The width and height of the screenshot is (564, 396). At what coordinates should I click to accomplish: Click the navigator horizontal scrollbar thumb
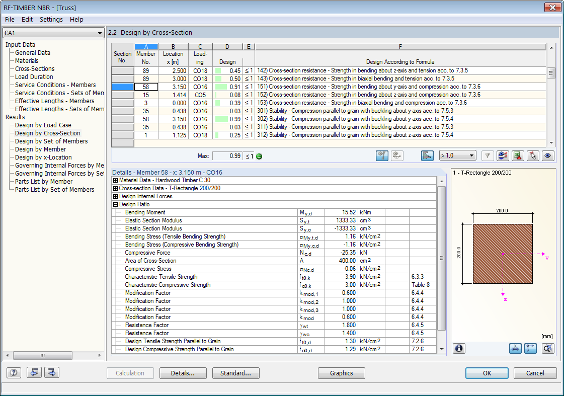[43, 355]
